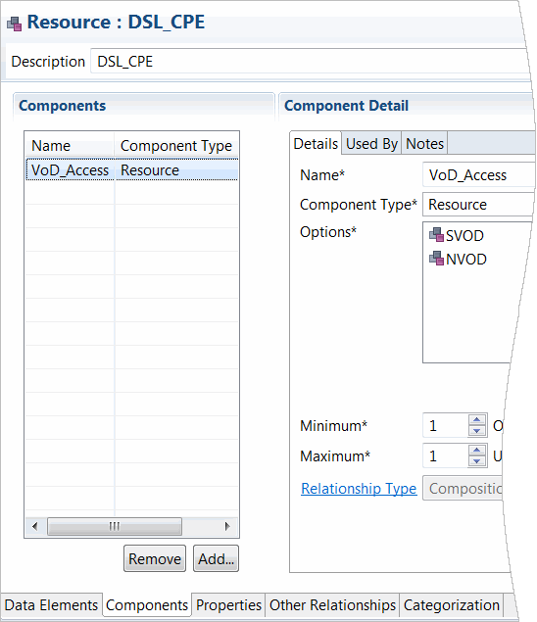Click the components list right scroll arrow
The image size is (537, 622).
[x=227, y=526]
